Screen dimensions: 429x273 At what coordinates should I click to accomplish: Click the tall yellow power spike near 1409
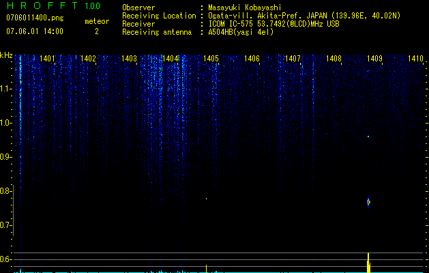pos(368,263)
